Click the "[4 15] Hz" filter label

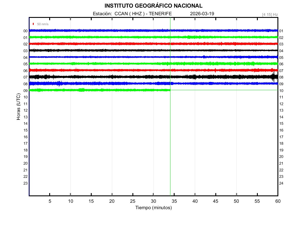point(270,14)
